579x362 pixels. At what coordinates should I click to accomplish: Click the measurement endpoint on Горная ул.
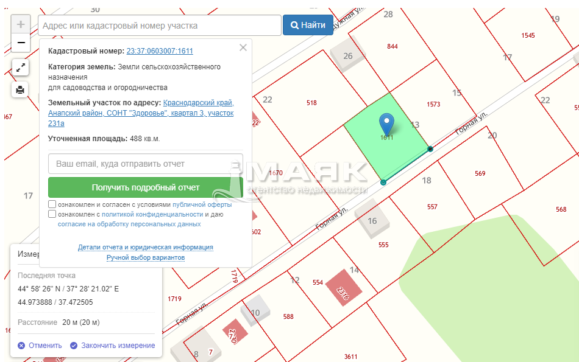click(x=430, y=148)
